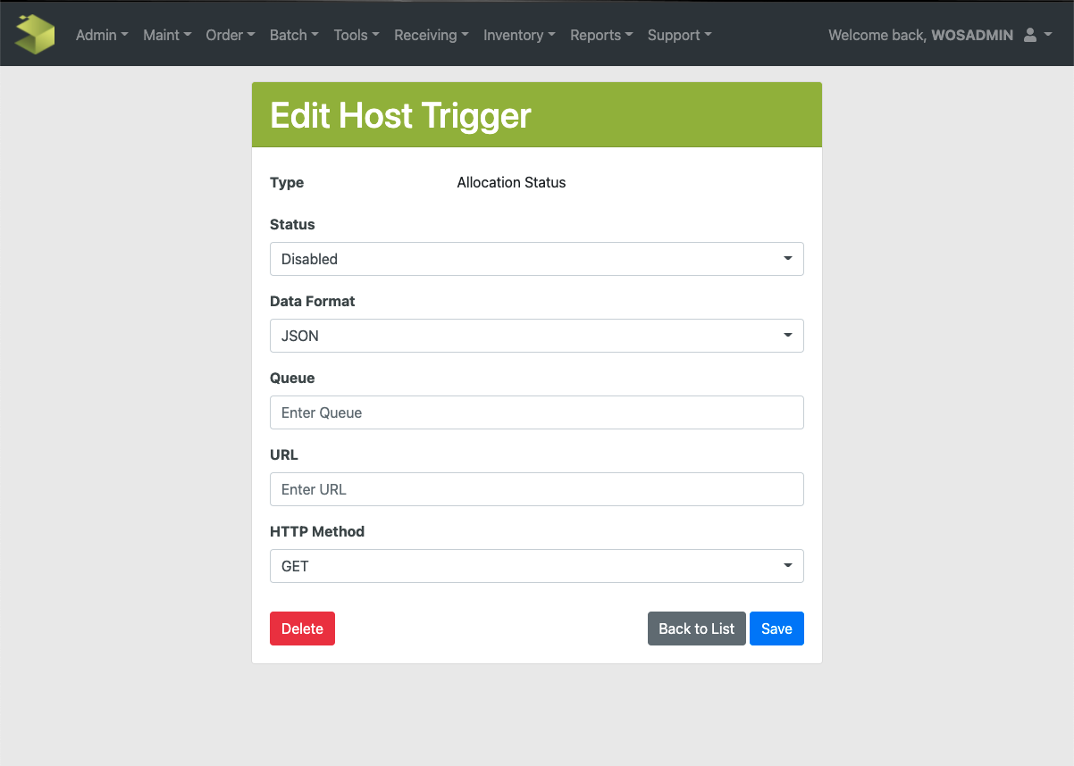The width and height of the screenshot is (1074, 766).
Task: Expand the Support menu
Action: (x=679, y=35)
